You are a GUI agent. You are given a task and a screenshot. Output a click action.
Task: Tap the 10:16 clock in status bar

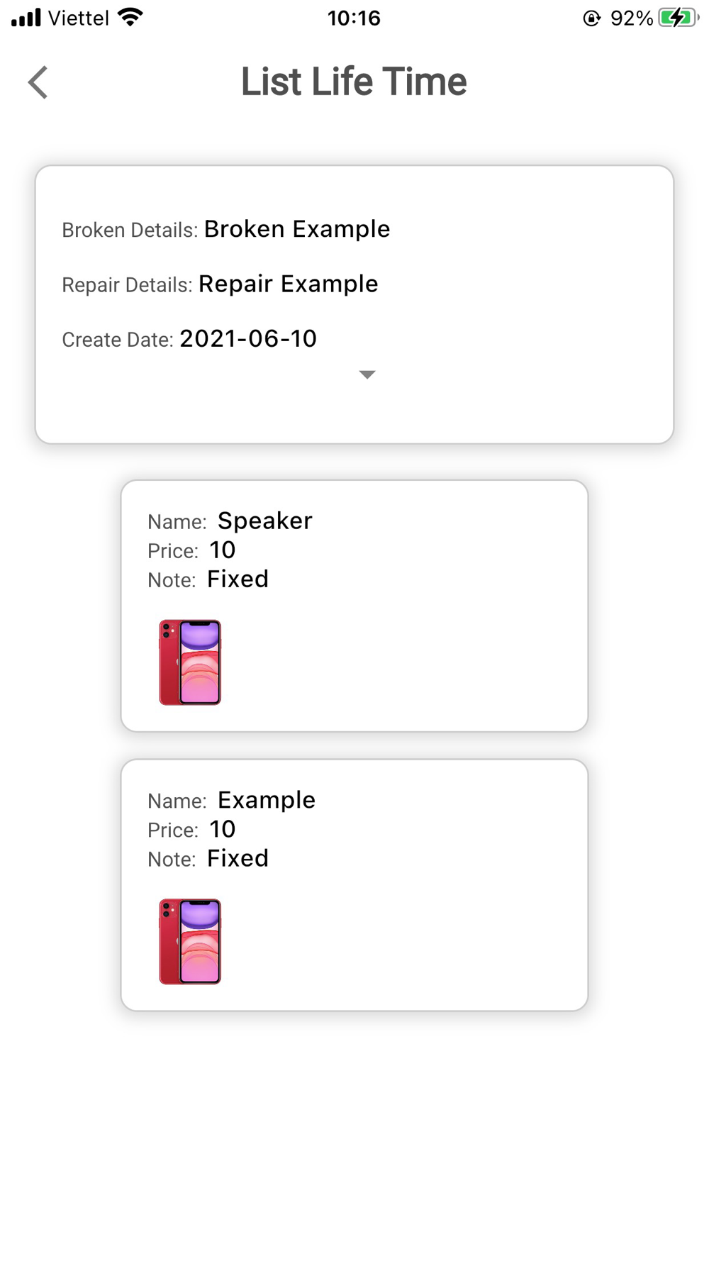354,18
